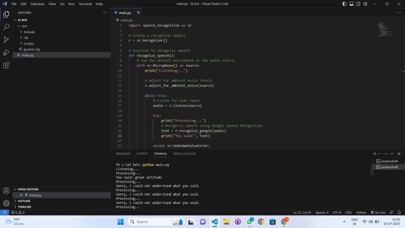This screenshot has height=228, width=405.
Task: Open Source Control view
Action: coord(6,40)
